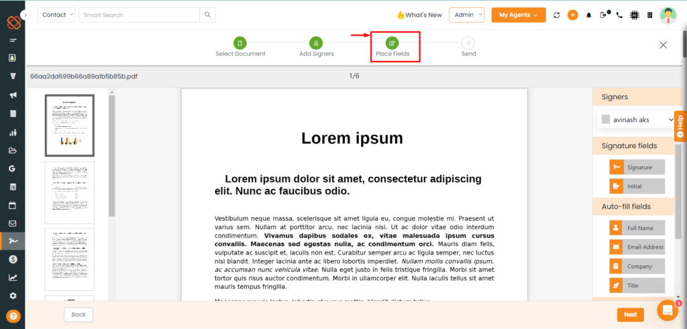
Task: Click the phone call icon
Action: click(x=619, y=15)
